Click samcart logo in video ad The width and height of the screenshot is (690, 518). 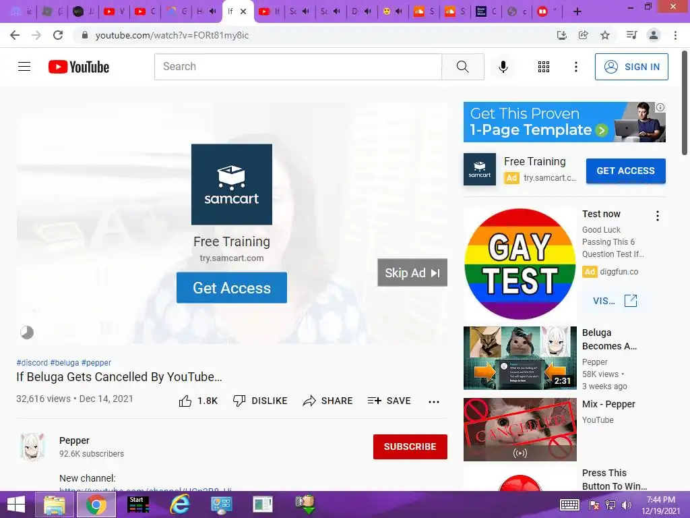(232, 184)
